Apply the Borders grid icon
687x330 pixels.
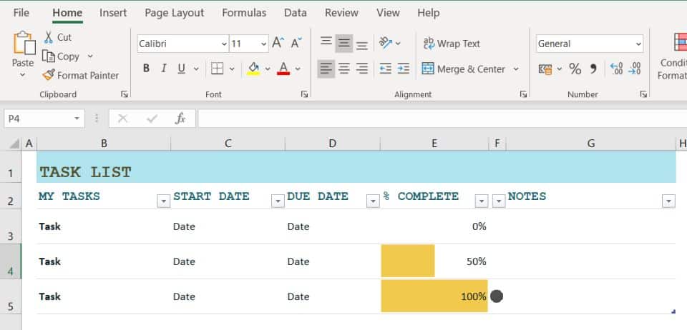coord(217,69)
